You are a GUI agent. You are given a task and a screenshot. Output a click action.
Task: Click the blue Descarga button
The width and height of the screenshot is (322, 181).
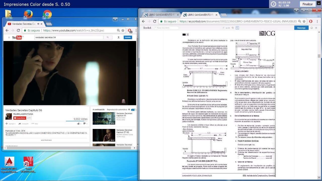click(x=301, y=28)
